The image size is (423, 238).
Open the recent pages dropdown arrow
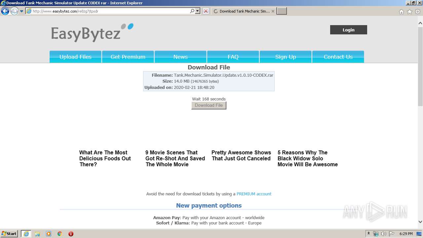pos(22,11)
